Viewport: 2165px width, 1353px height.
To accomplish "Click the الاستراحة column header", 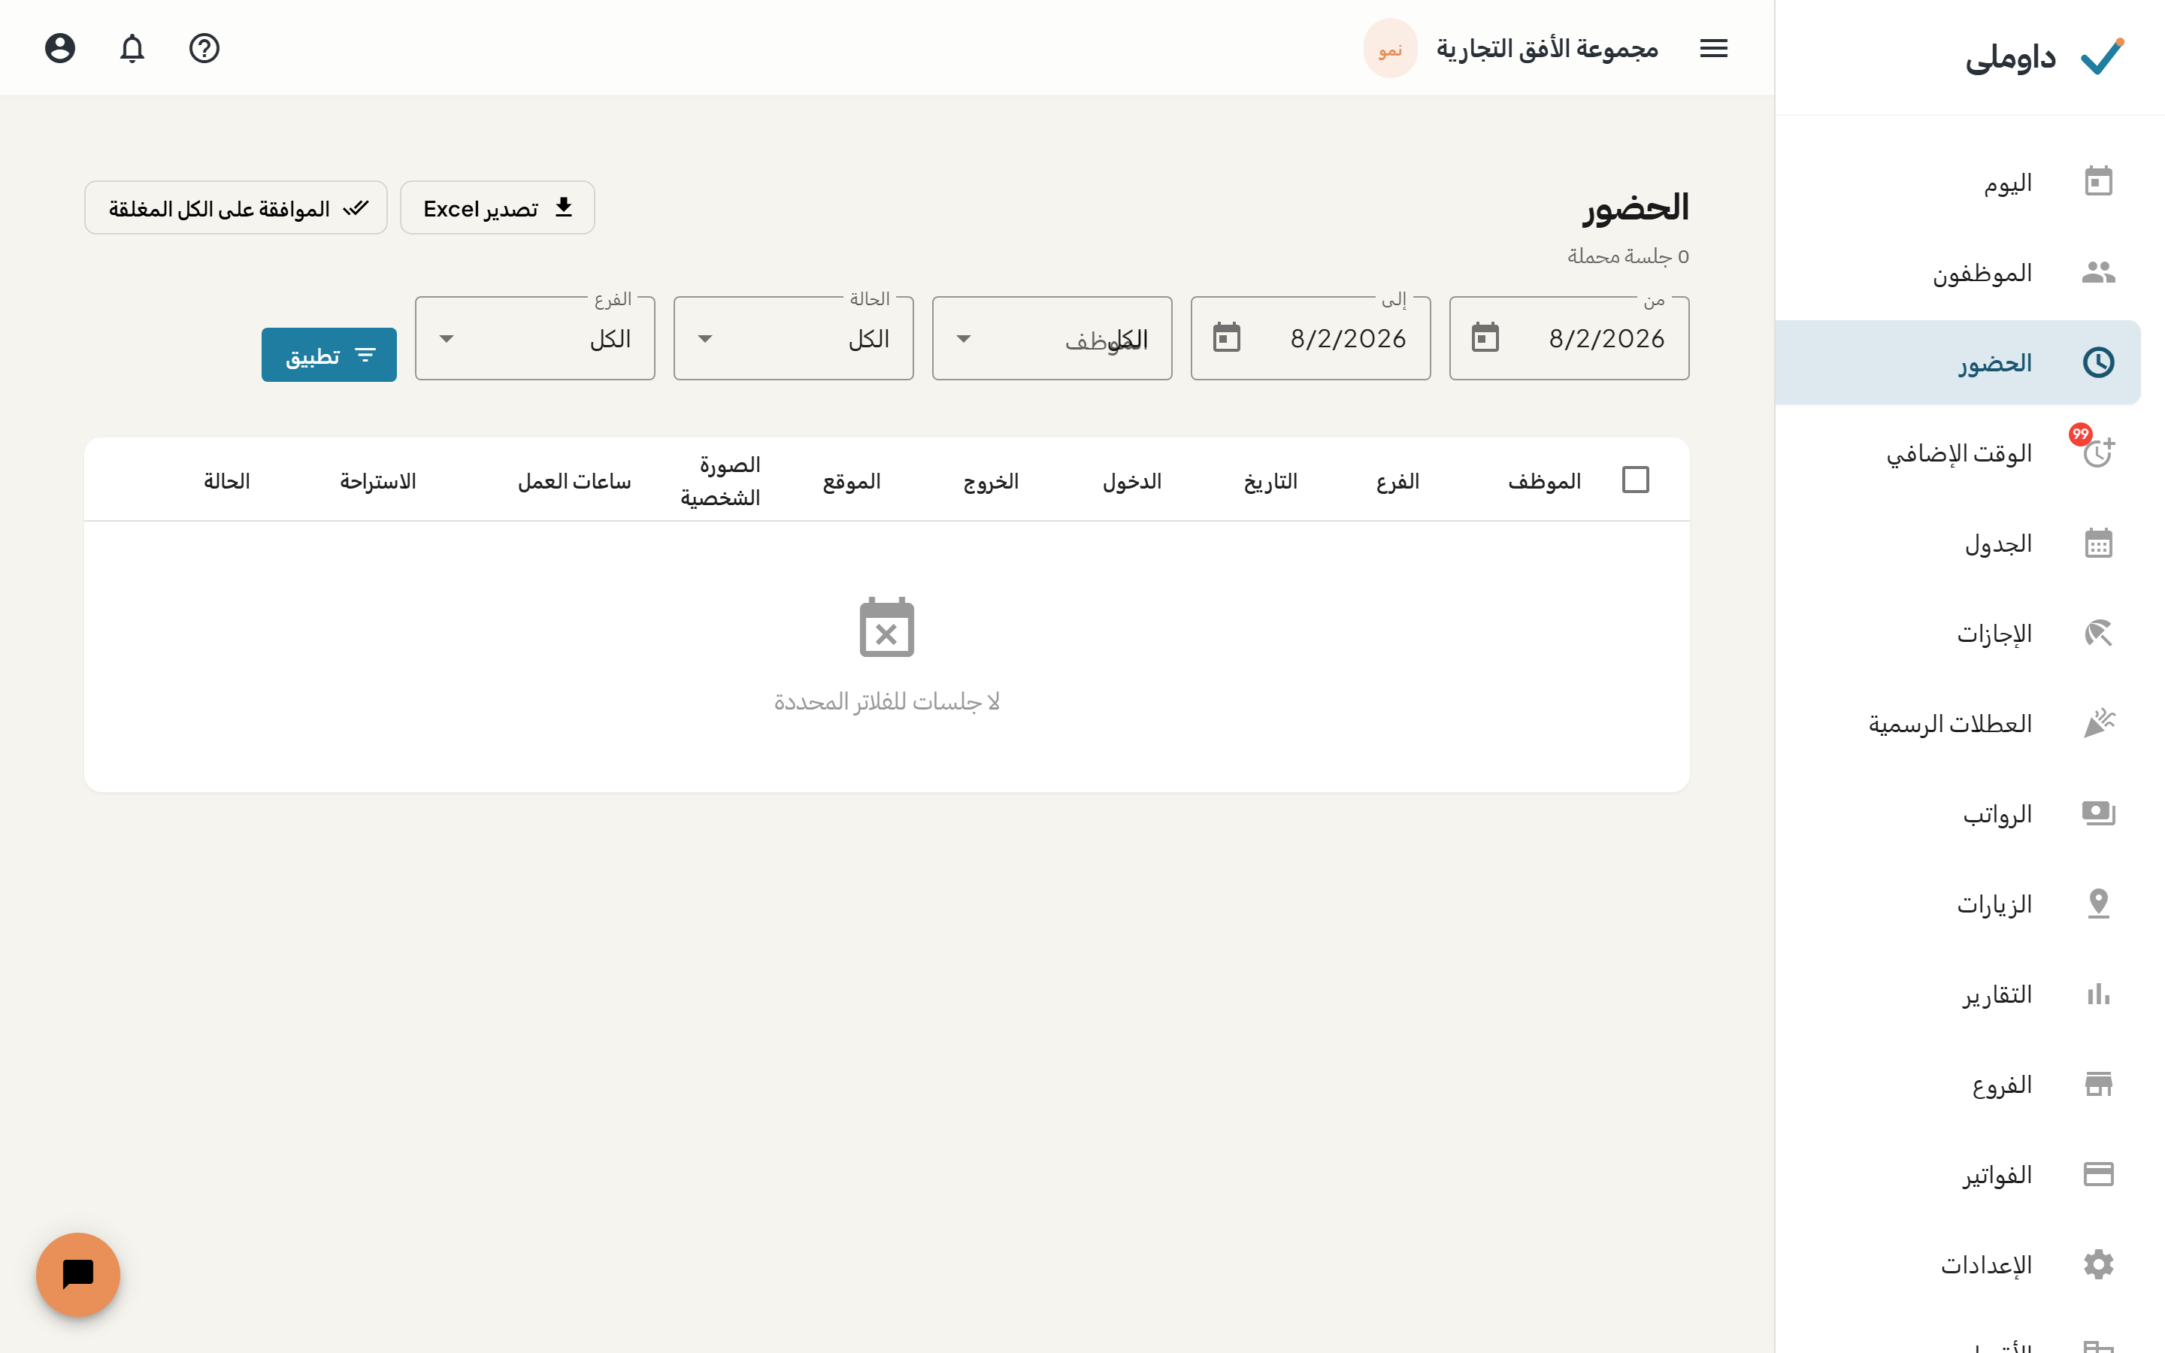I will pos(377,481).
